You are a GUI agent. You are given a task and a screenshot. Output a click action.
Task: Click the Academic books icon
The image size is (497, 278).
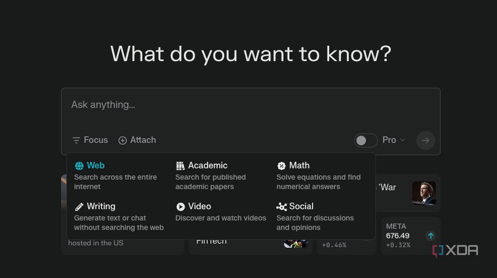180,165
